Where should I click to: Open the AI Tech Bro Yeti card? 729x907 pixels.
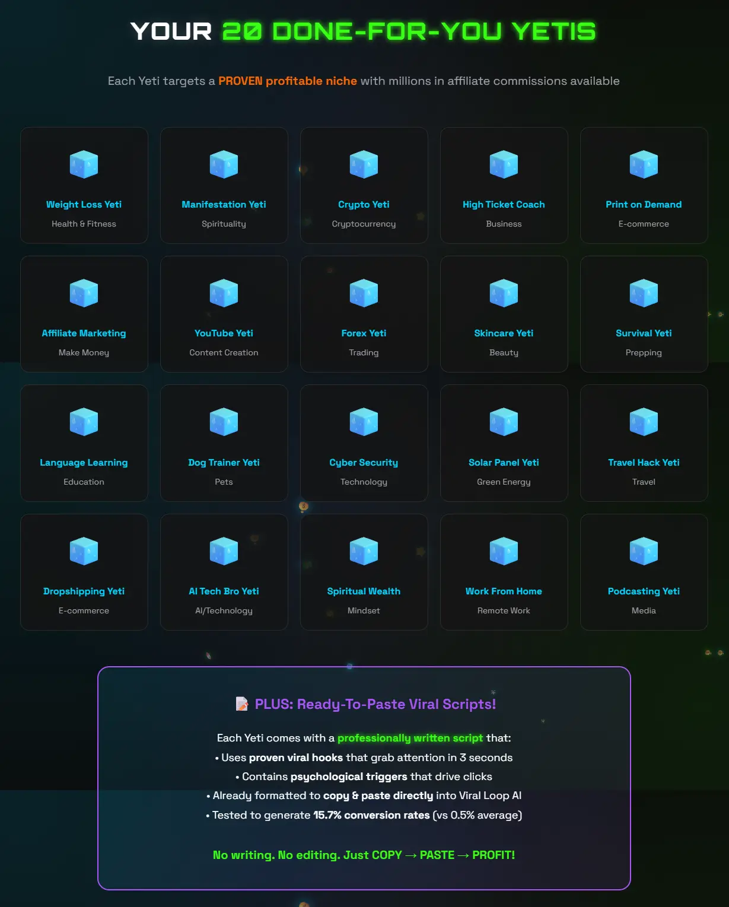pyautogui.click(x=224, y=572)
